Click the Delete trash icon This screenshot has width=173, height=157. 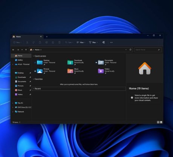pos(60,42)
